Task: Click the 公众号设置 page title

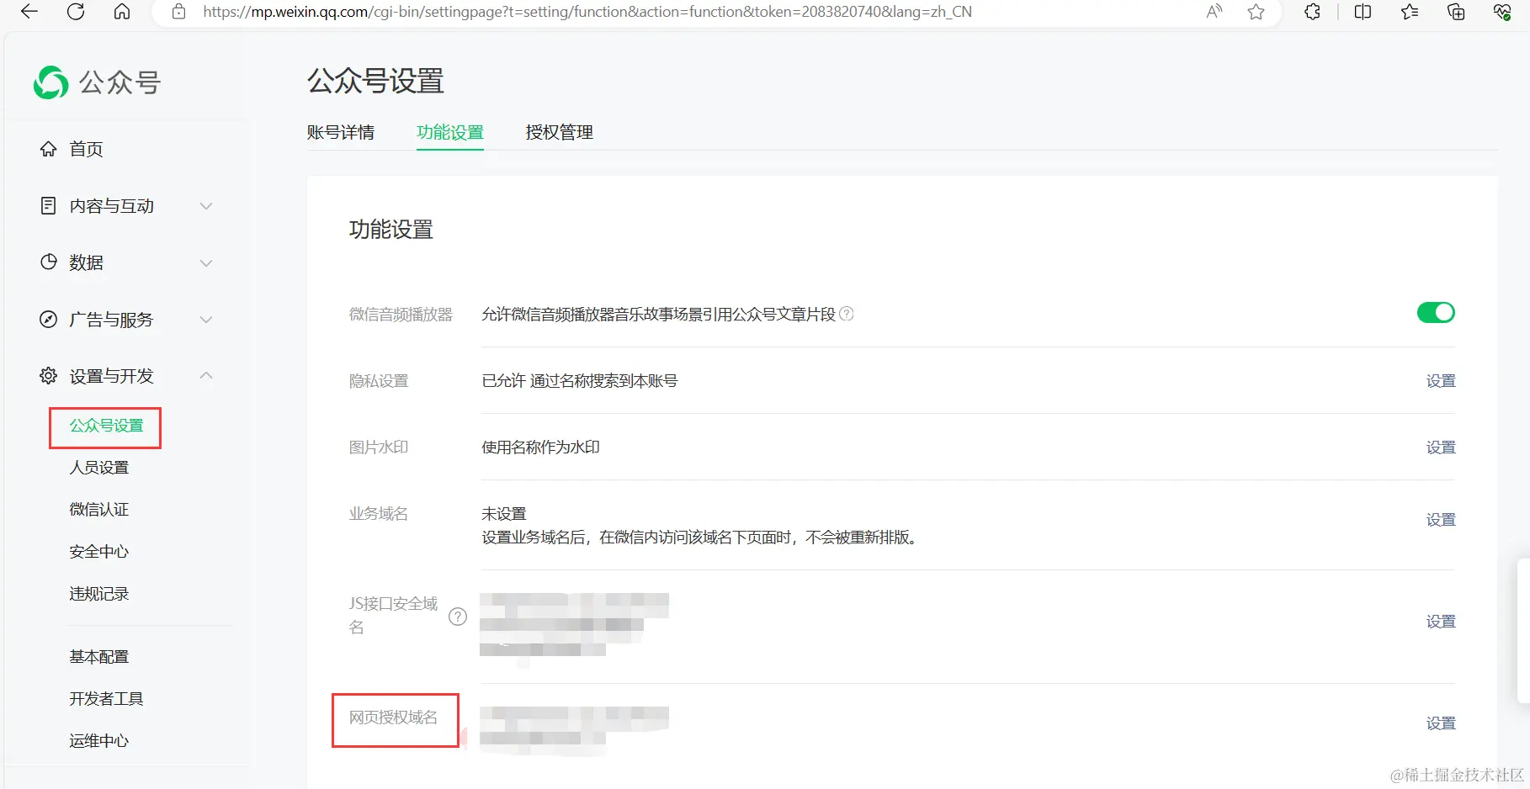Action: coord(375,82)
